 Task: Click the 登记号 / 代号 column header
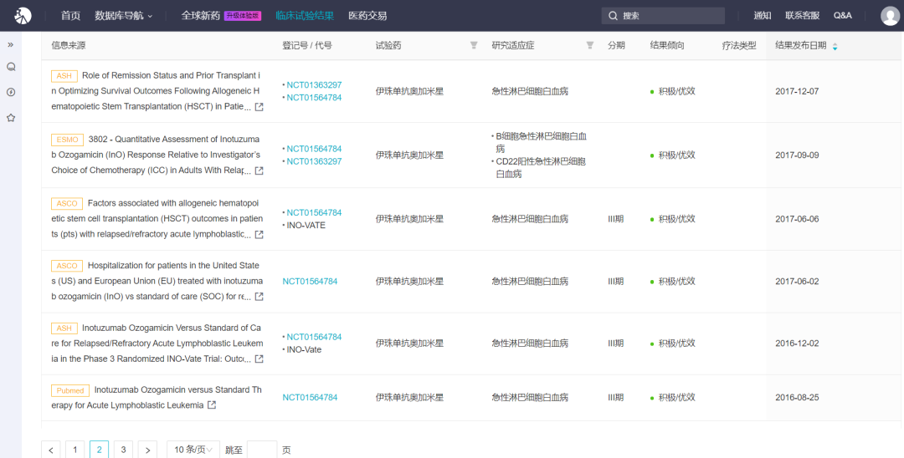tap(306, 45)
